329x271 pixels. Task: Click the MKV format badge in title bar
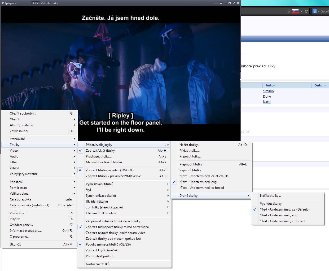(x=36, y=3)
